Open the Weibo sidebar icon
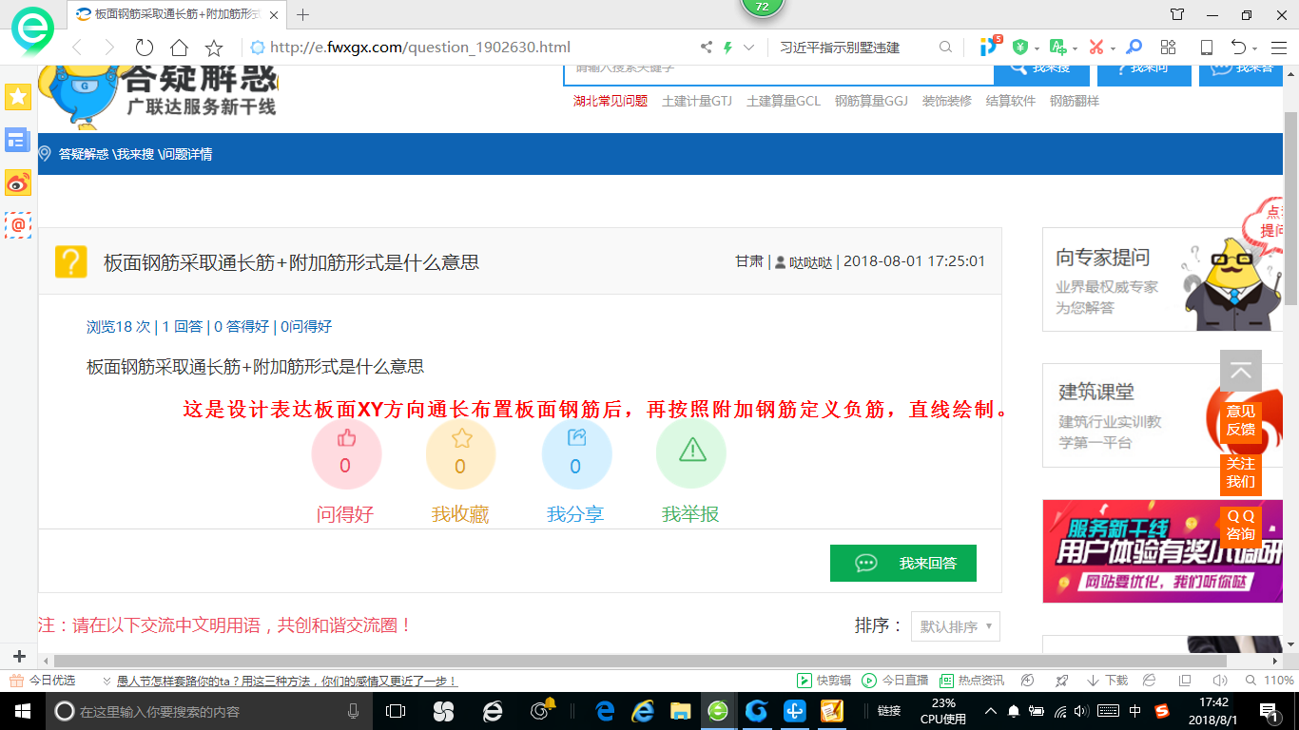This screenshot has height=730, width=1299. pos(18,182)
